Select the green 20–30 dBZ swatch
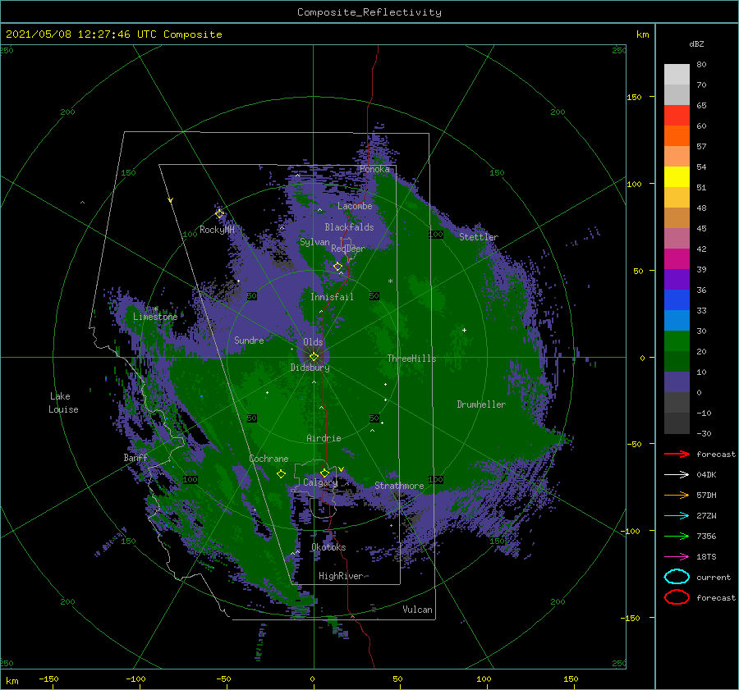Screen dimensions: 739x690 click(x=677, y=341)
